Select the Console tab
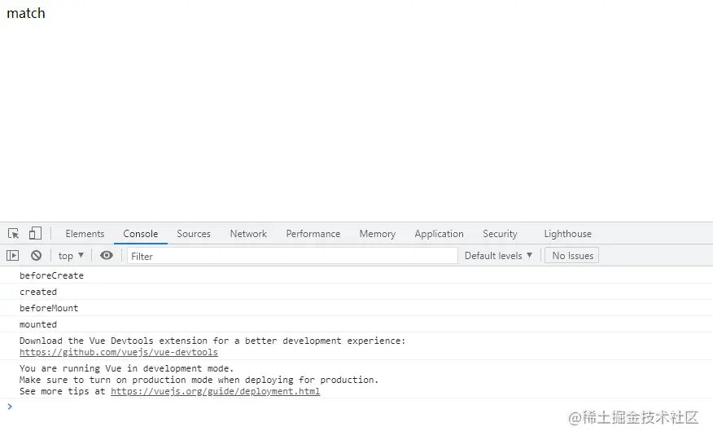713x440 pixels. pos(141,234)
